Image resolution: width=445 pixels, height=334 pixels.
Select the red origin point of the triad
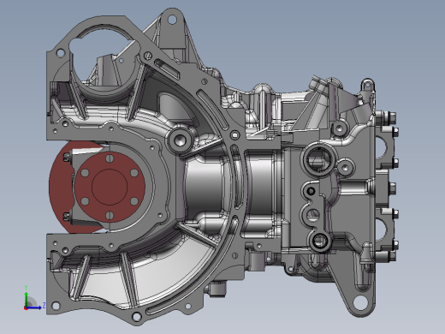[26, 308]
